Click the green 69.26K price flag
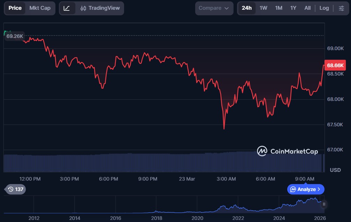 14,36
